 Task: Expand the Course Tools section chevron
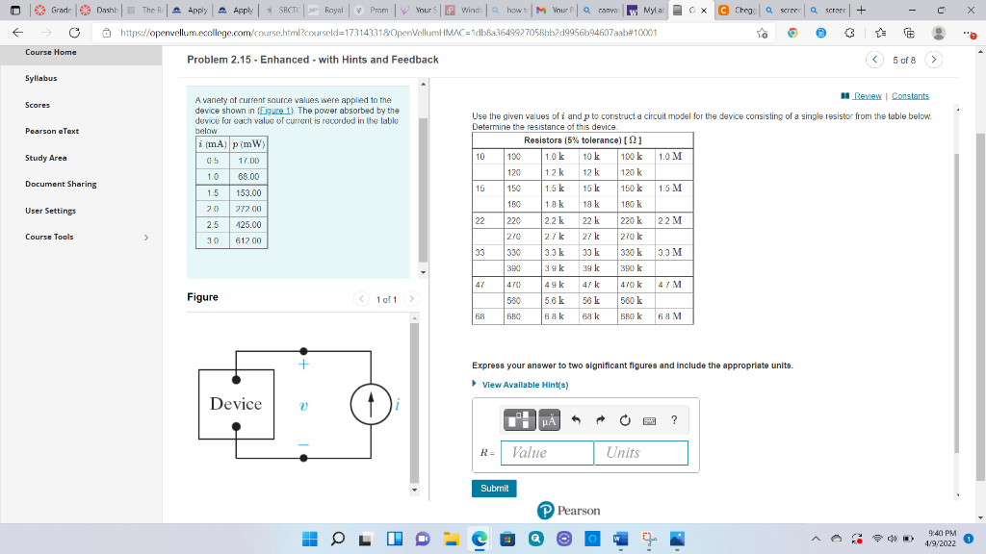pos(145,237)
